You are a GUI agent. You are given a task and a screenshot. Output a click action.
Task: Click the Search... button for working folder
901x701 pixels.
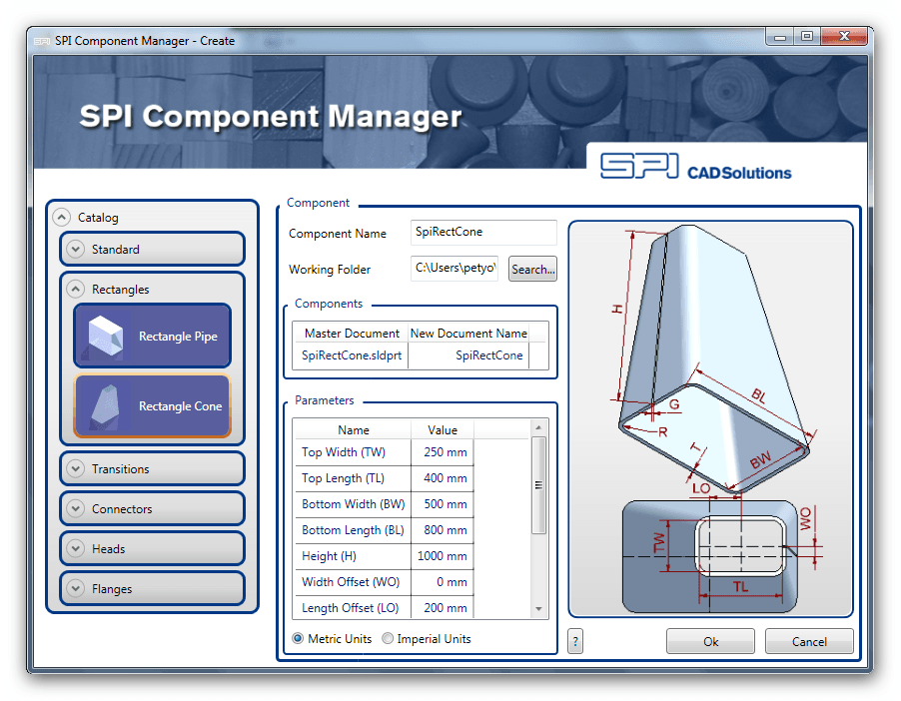pyautogui.click(x=532, y=269)
